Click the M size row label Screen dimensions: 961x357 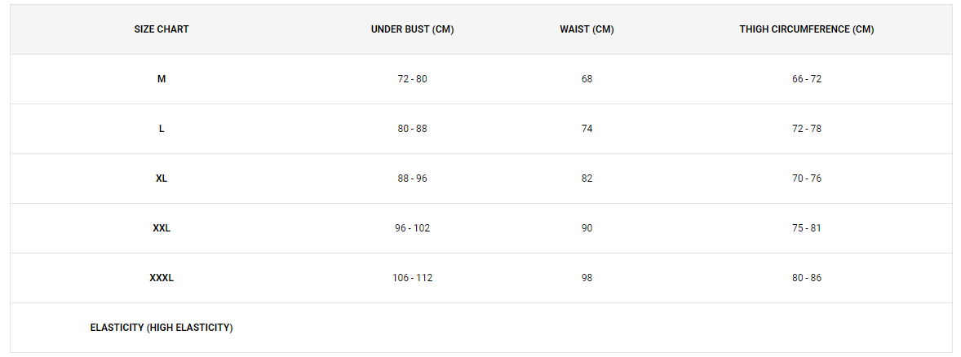(x=162, y=79)
